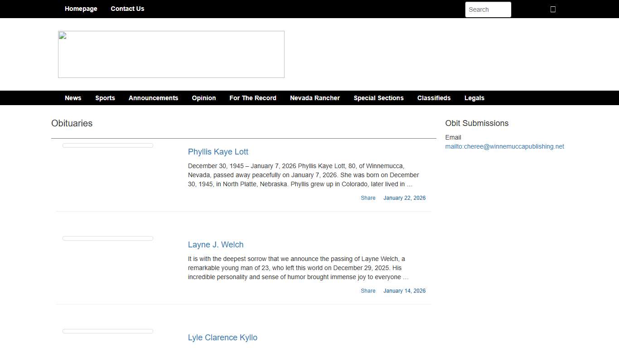Open the For The Record section

point(253,98)
